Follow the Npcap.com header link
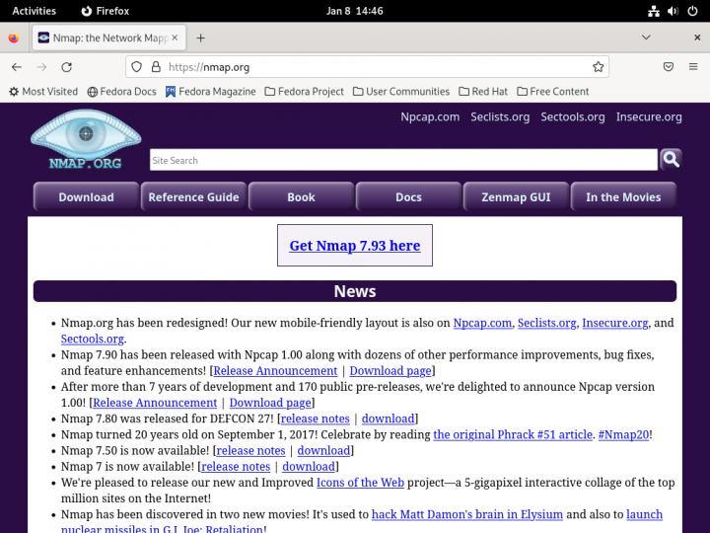 point(430,116)
